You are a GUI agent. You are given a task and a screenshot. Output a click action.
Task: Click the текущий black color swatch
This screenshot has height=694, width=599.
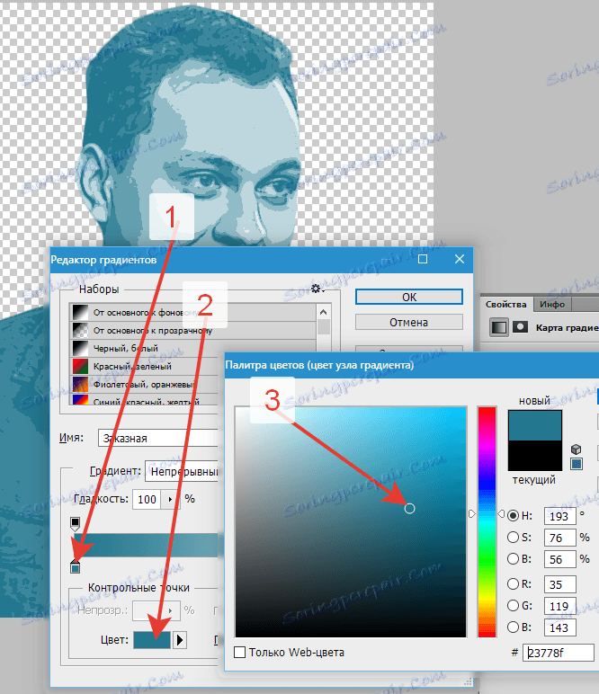535,456
